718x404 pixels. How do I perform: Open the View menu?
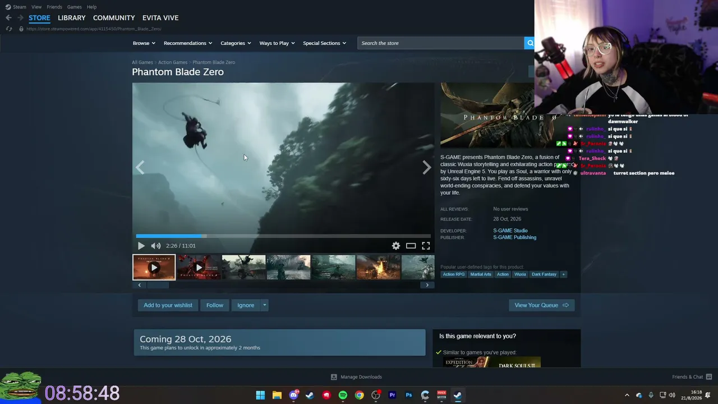36,7
